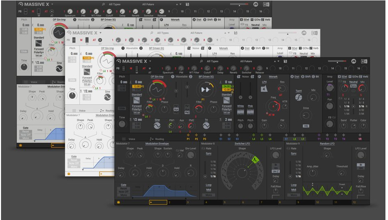Open the All Types filter dropdown
Image resolution: width=388 pixels, height=220 pixels.
212,61
